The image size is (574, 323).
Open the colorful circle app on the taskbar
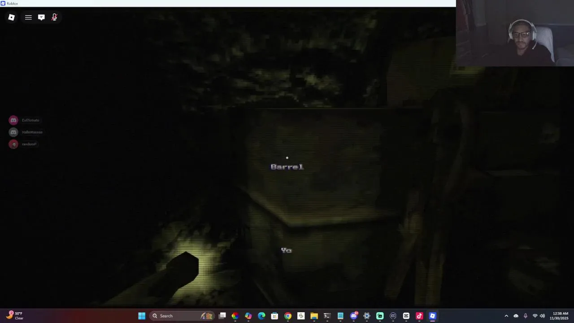coord(235,316)
